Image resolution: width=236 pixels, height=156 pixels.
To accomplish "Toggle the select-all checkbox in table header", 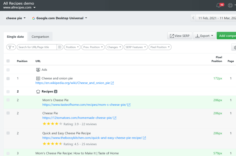I will point(8,61).
